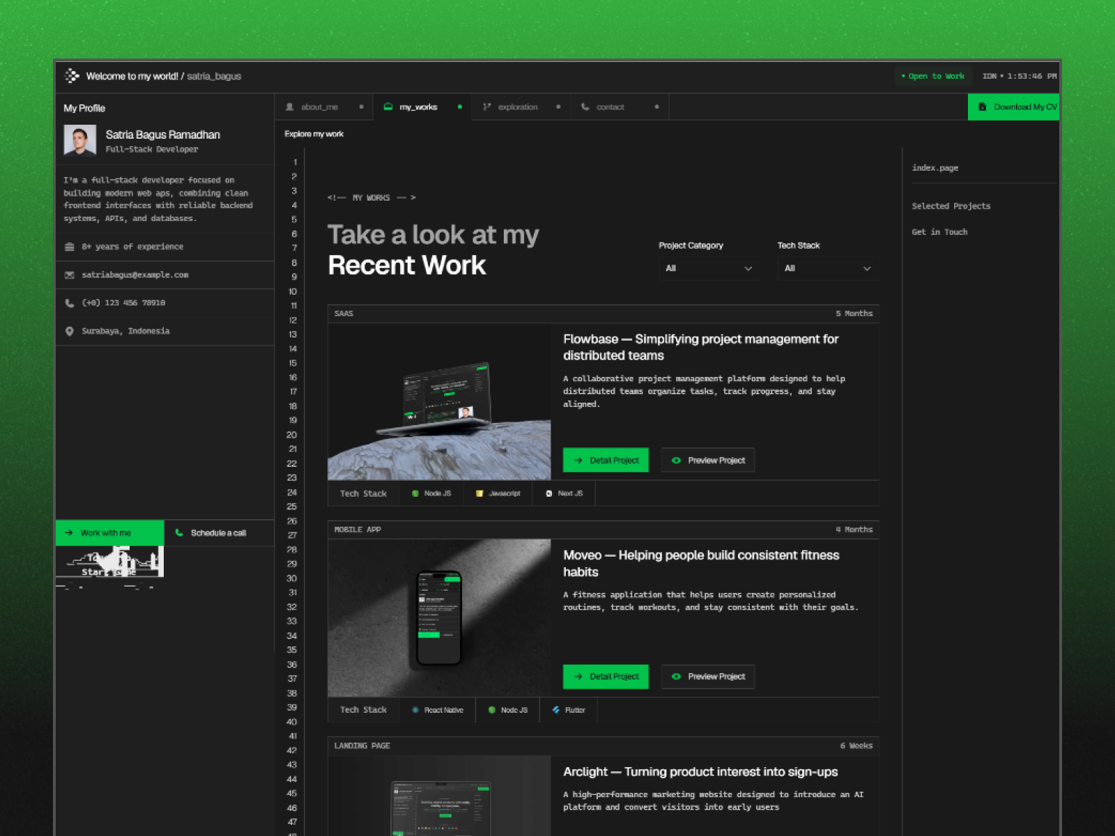Click the Moveo phone project thumbnail

[439, 618]
